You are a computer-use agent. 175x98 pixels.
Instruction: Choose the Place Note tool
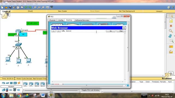click(171, 21)
